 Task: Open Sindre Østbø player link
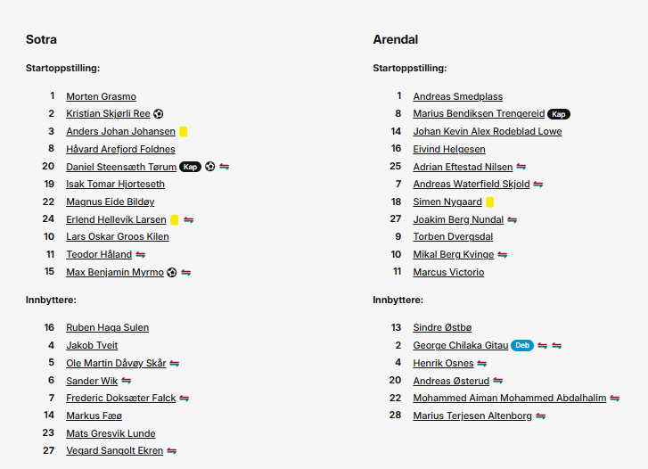pyautogui.click(x=442, y=327)
